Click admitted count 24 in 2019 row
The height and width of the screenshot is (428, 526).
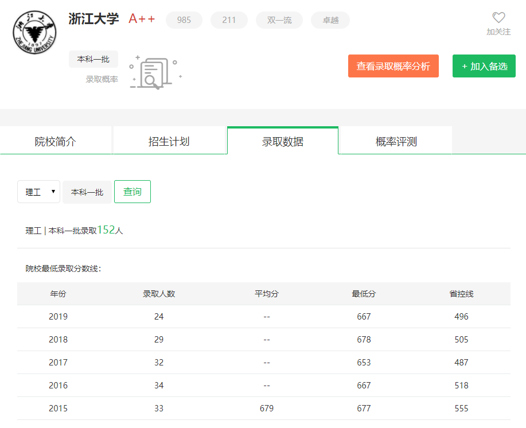pos(159,316)
